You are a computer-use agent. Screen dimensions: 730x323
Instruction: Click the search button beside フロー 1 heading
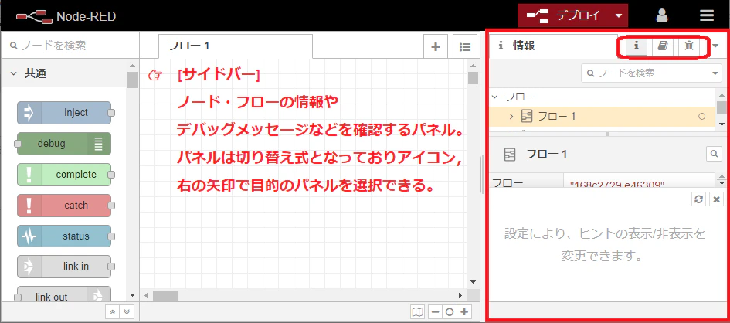click(714, 154)
